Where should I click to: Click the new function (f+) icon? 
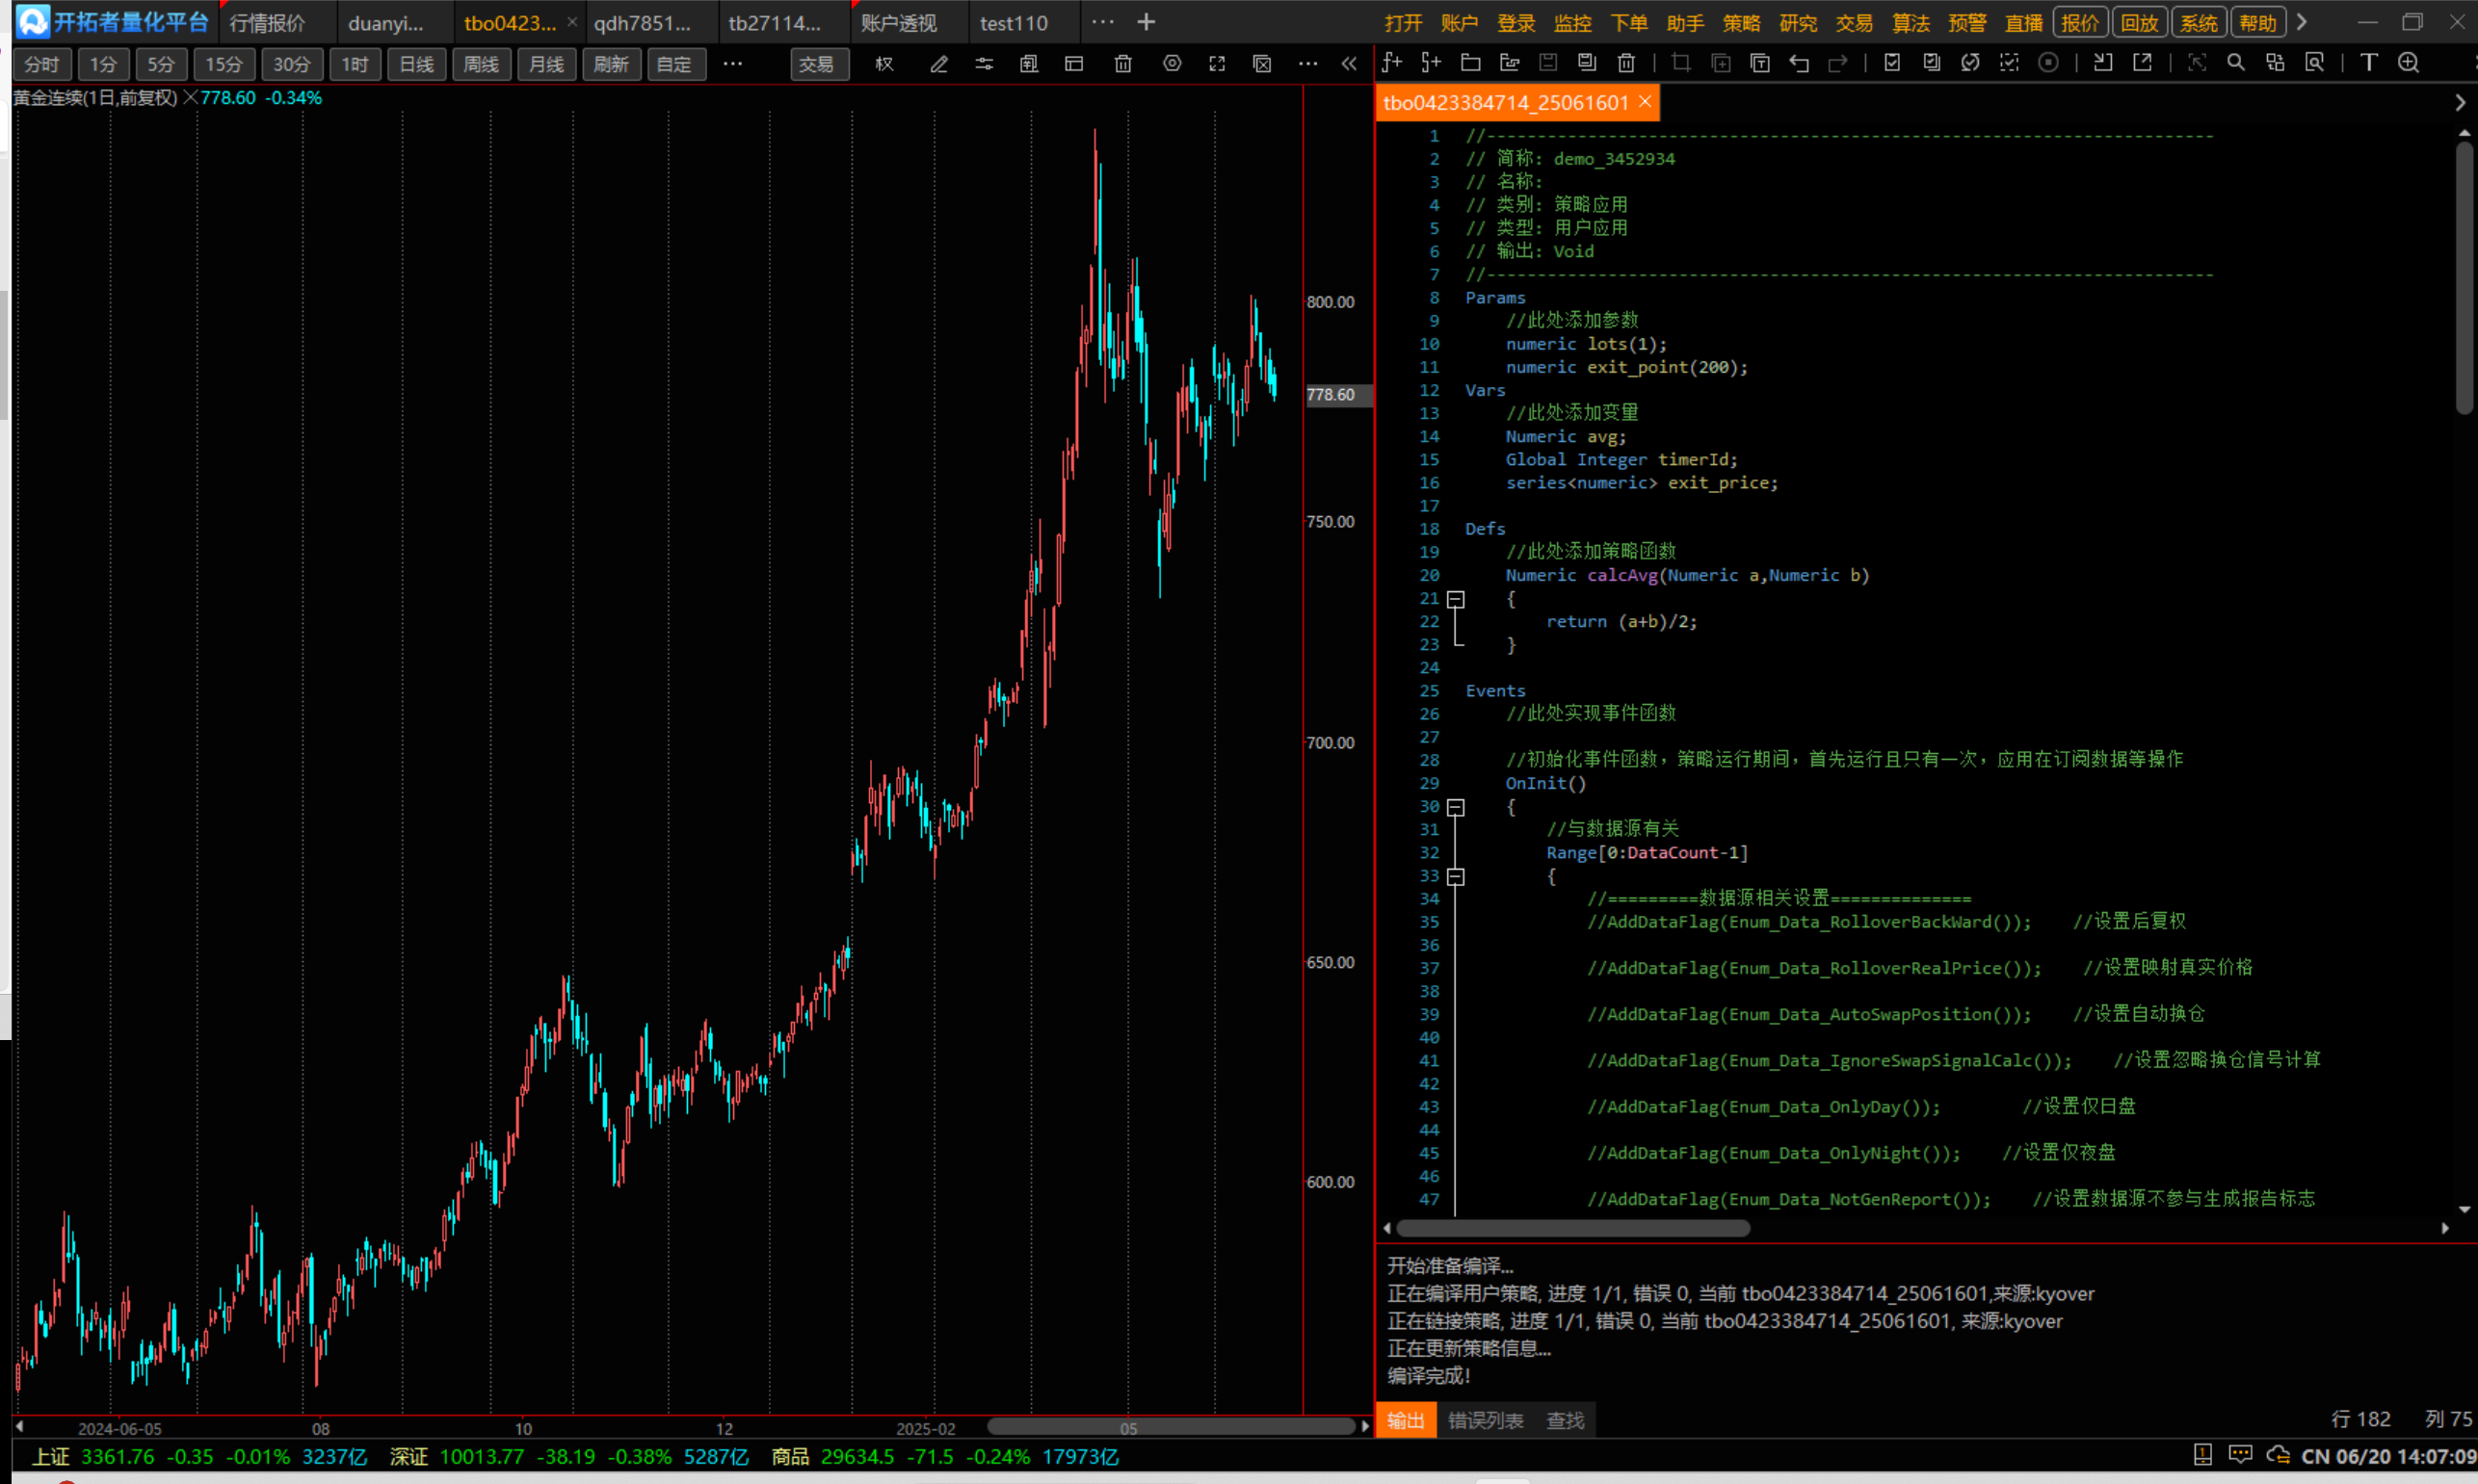[x=1391, y=63]
